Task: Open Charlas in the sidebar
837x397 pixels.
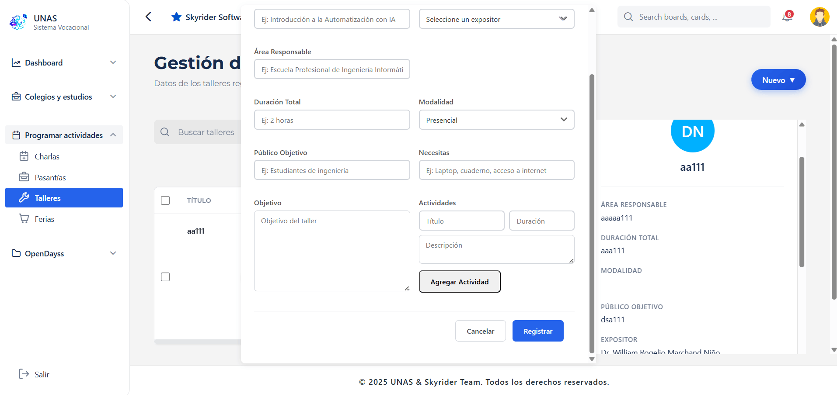Action: pyautogui.click(x=47, y=156)
